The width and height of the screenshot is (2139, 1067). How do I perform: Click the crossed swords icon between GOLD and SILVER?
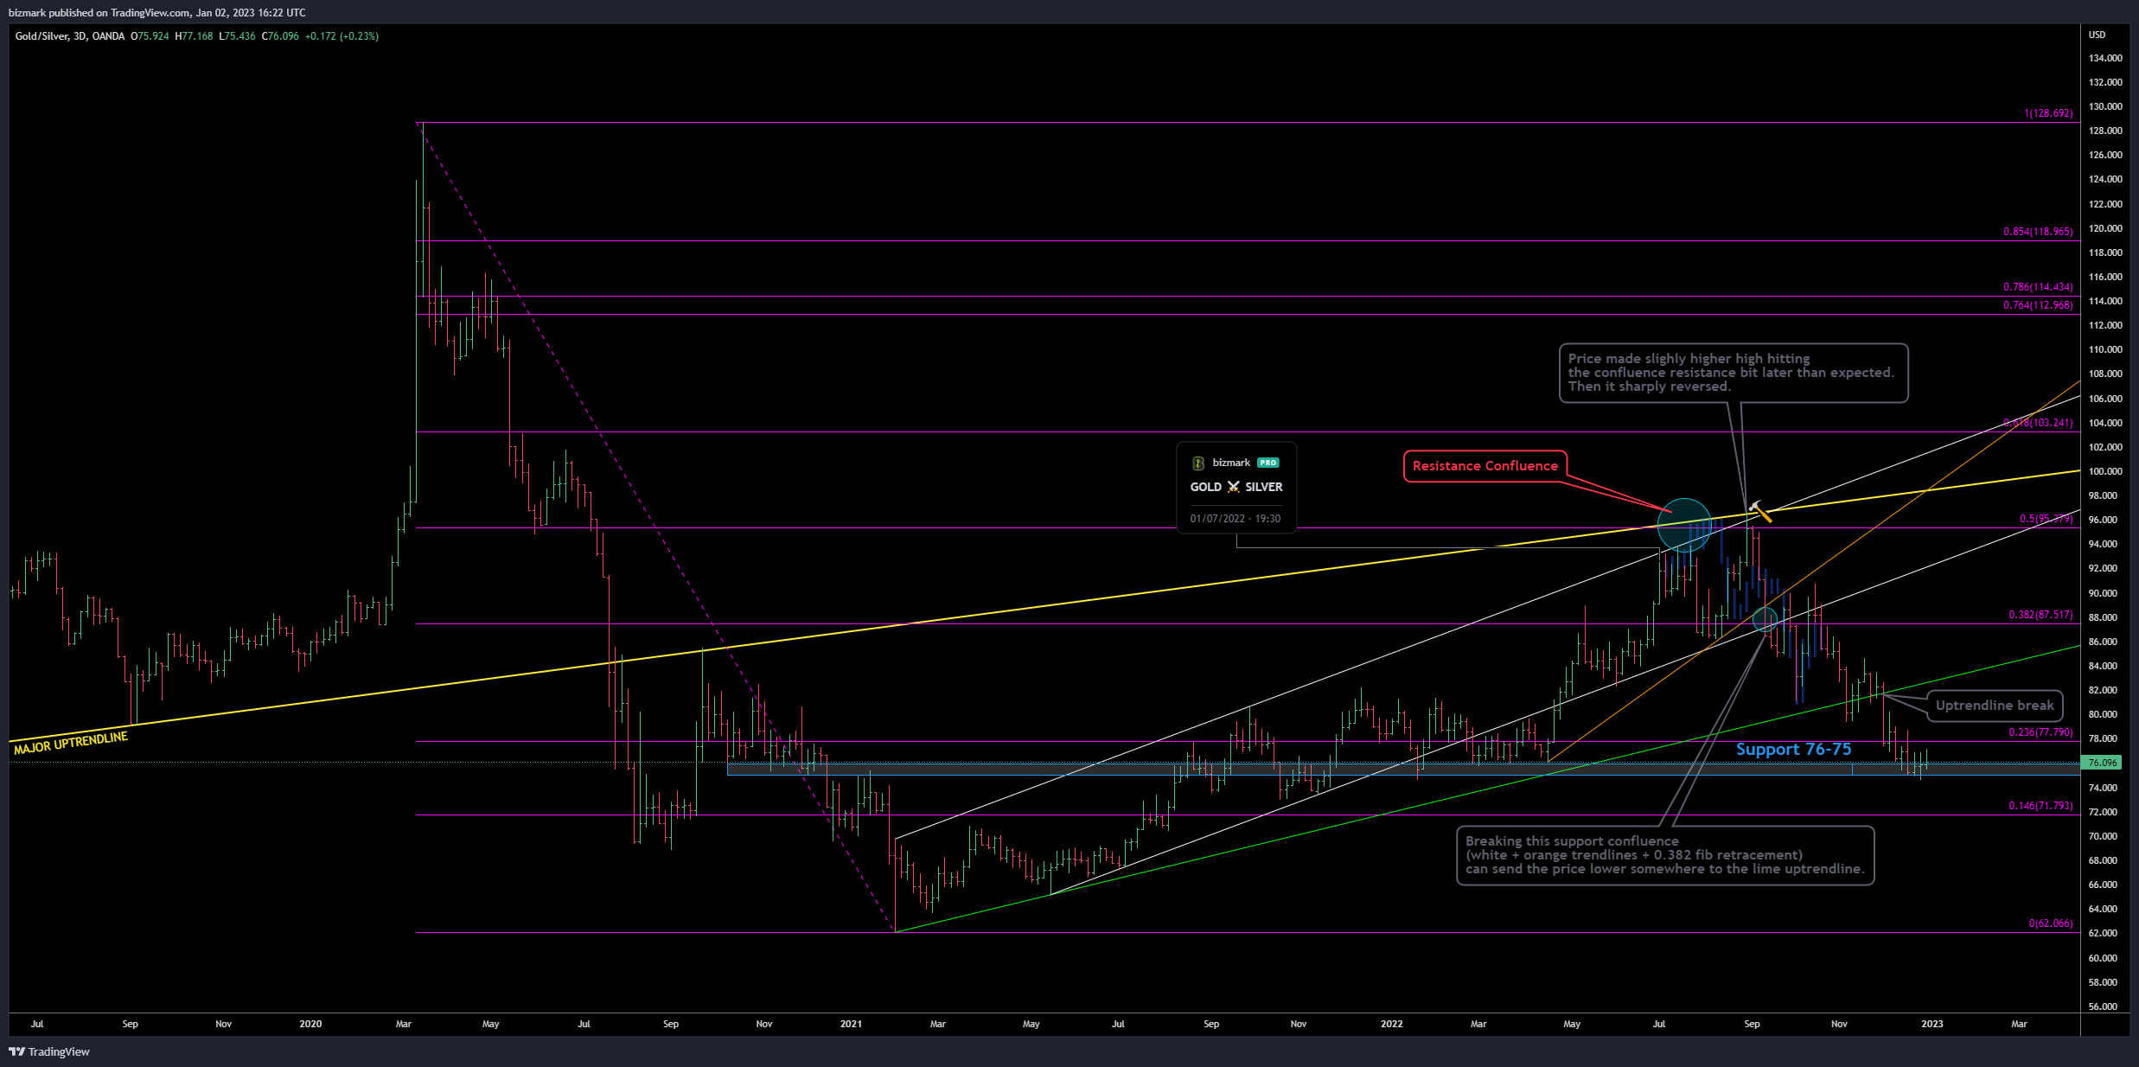pyautogui.click(x=1233, y=488)
